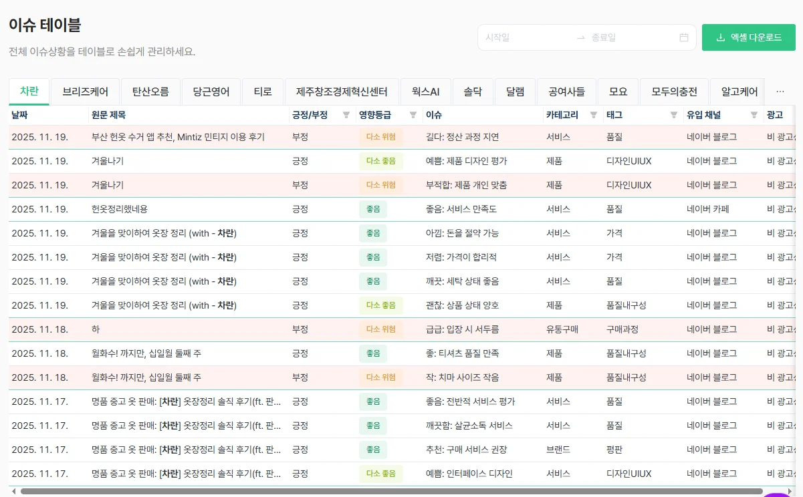Switch to the 브리즈케어 tab
The width and height of the screenshot is (803, 497).
[85, 92]
